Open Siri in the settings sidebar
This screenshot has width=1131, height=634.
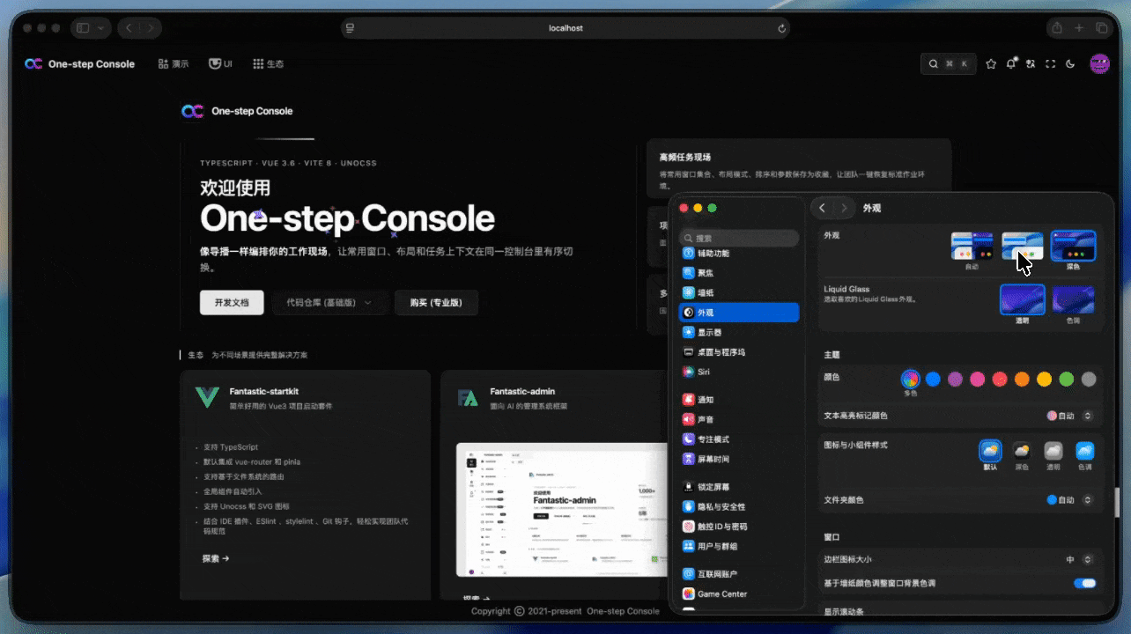click(739, 372)
